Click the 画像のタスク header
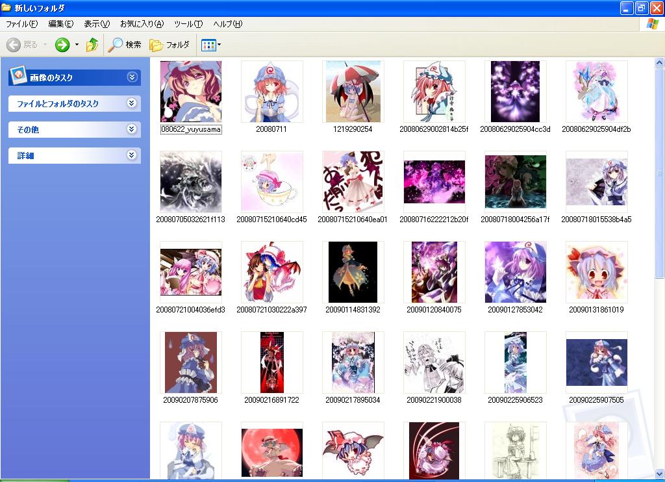665x482 pixels. [x=75, y=77]
